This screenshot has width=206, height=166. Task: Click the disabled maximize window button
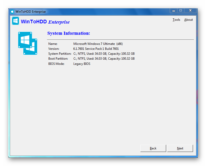click(181, 11)
